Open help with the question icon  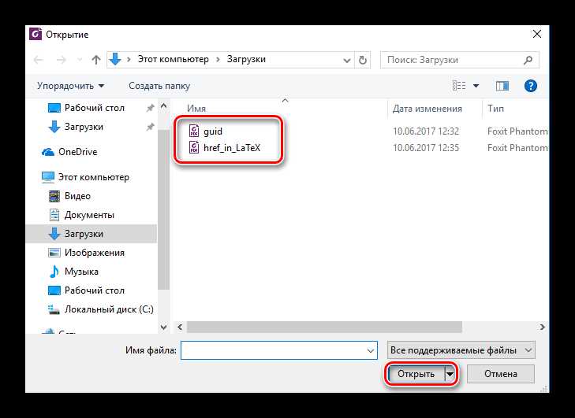pos(531,86)
